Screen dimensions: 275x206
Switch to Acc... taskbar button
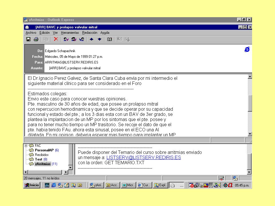click(x=112, y=185)
